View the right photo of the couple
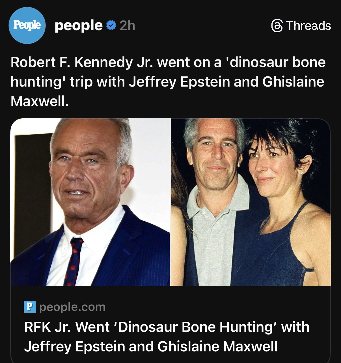The width and height of the screenshot is (341, 363). tap(251, 202)
